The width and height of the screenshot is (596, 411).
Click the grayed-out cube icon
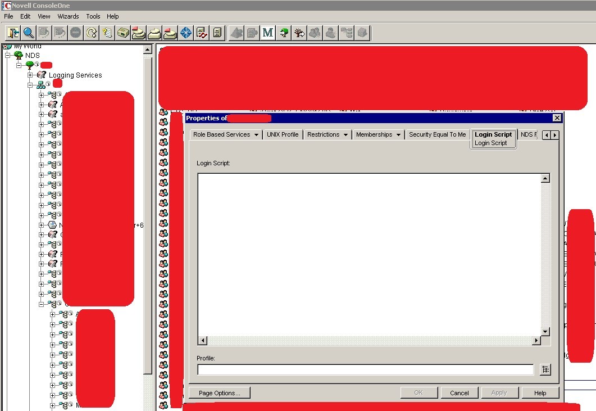[362, 33]
